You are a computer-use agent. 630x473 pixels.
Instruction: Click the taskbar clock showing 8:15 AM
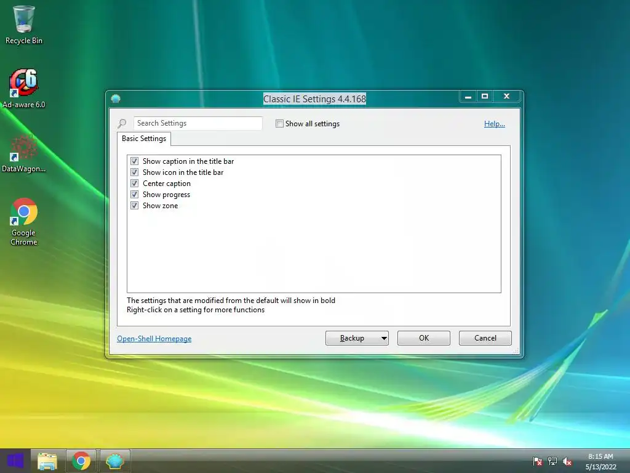tap(600, 461)
